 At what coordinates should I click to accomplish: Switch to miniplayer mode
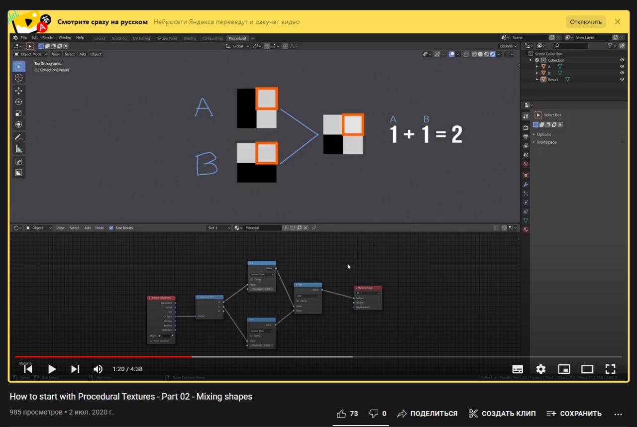coord(564,369)
